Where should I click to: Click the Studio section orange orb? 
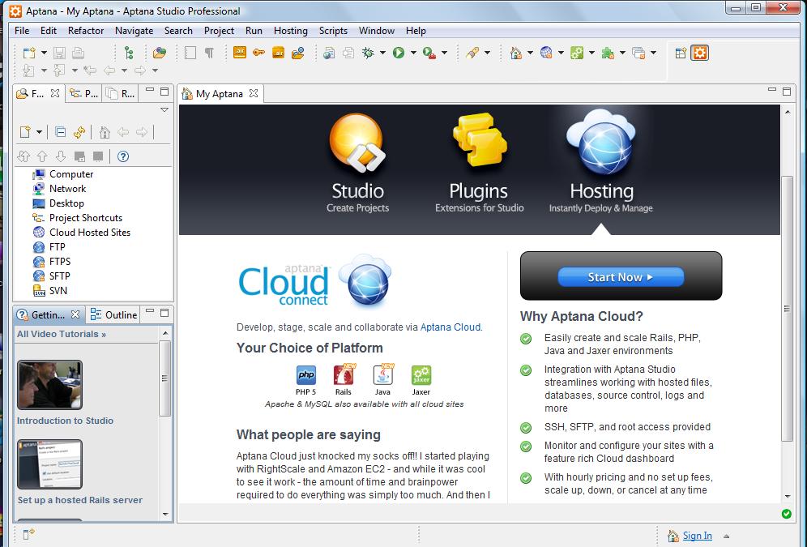[357, 143]
